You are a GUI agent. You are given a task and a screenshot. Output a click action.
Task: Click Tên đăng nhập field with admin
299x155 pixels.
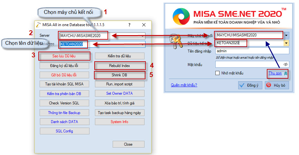tap(252, 51)
